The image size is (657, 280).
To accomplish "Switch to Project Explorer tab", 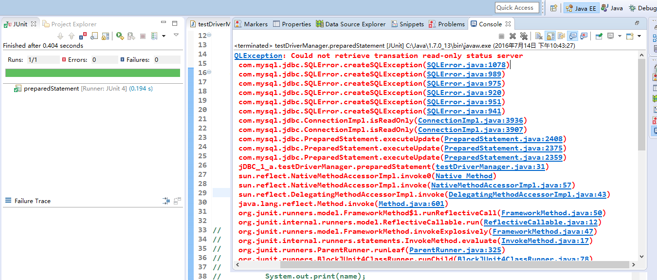I will click(x=70, y=24).
